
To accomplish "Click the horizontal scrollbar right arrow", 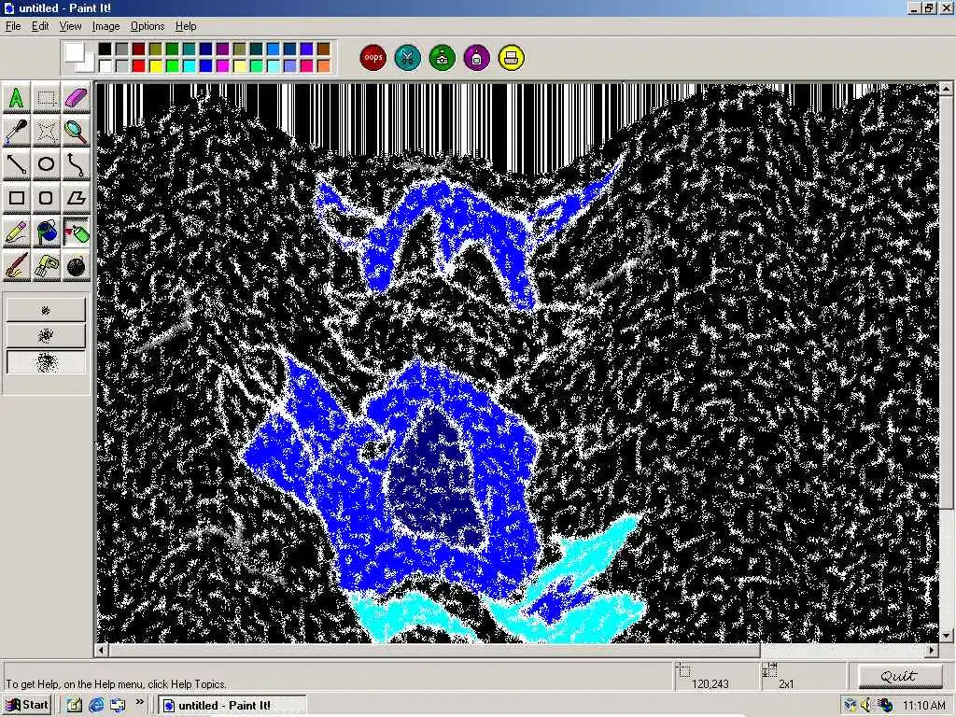I will click(932, 651).
